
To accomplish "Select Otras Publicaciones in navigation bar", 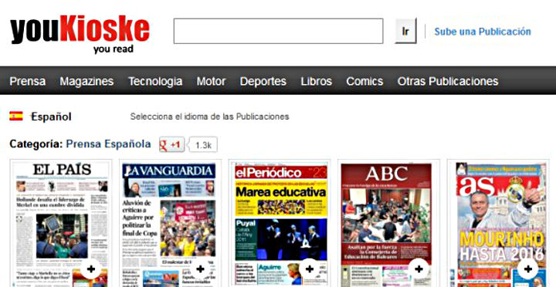I will coord(448,81).
